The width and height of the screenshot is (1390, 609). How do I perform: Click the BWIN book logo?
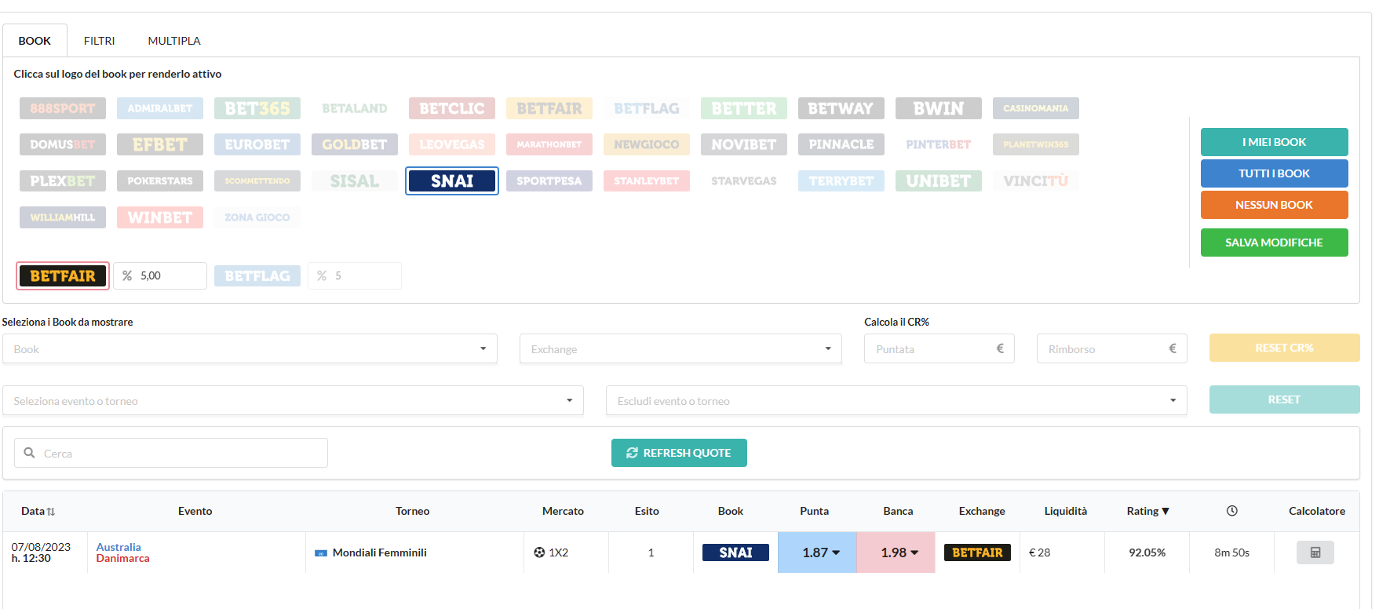939,108
